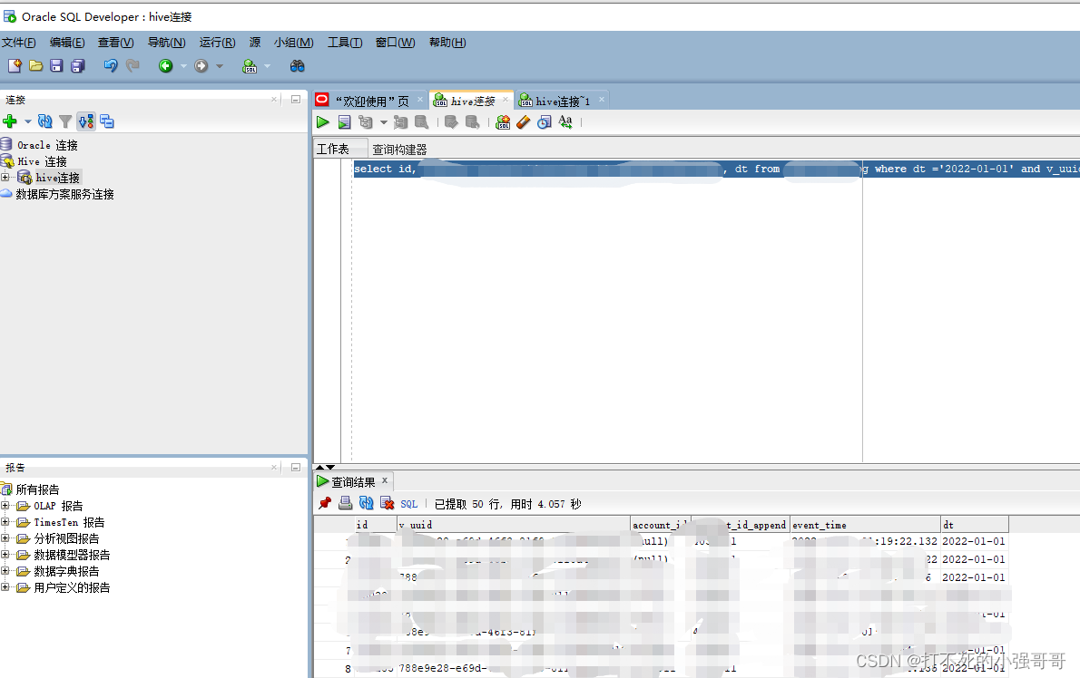Expand the TimesTen 报告 folder
Screen dimensions: 1080x678
[5, 522]
